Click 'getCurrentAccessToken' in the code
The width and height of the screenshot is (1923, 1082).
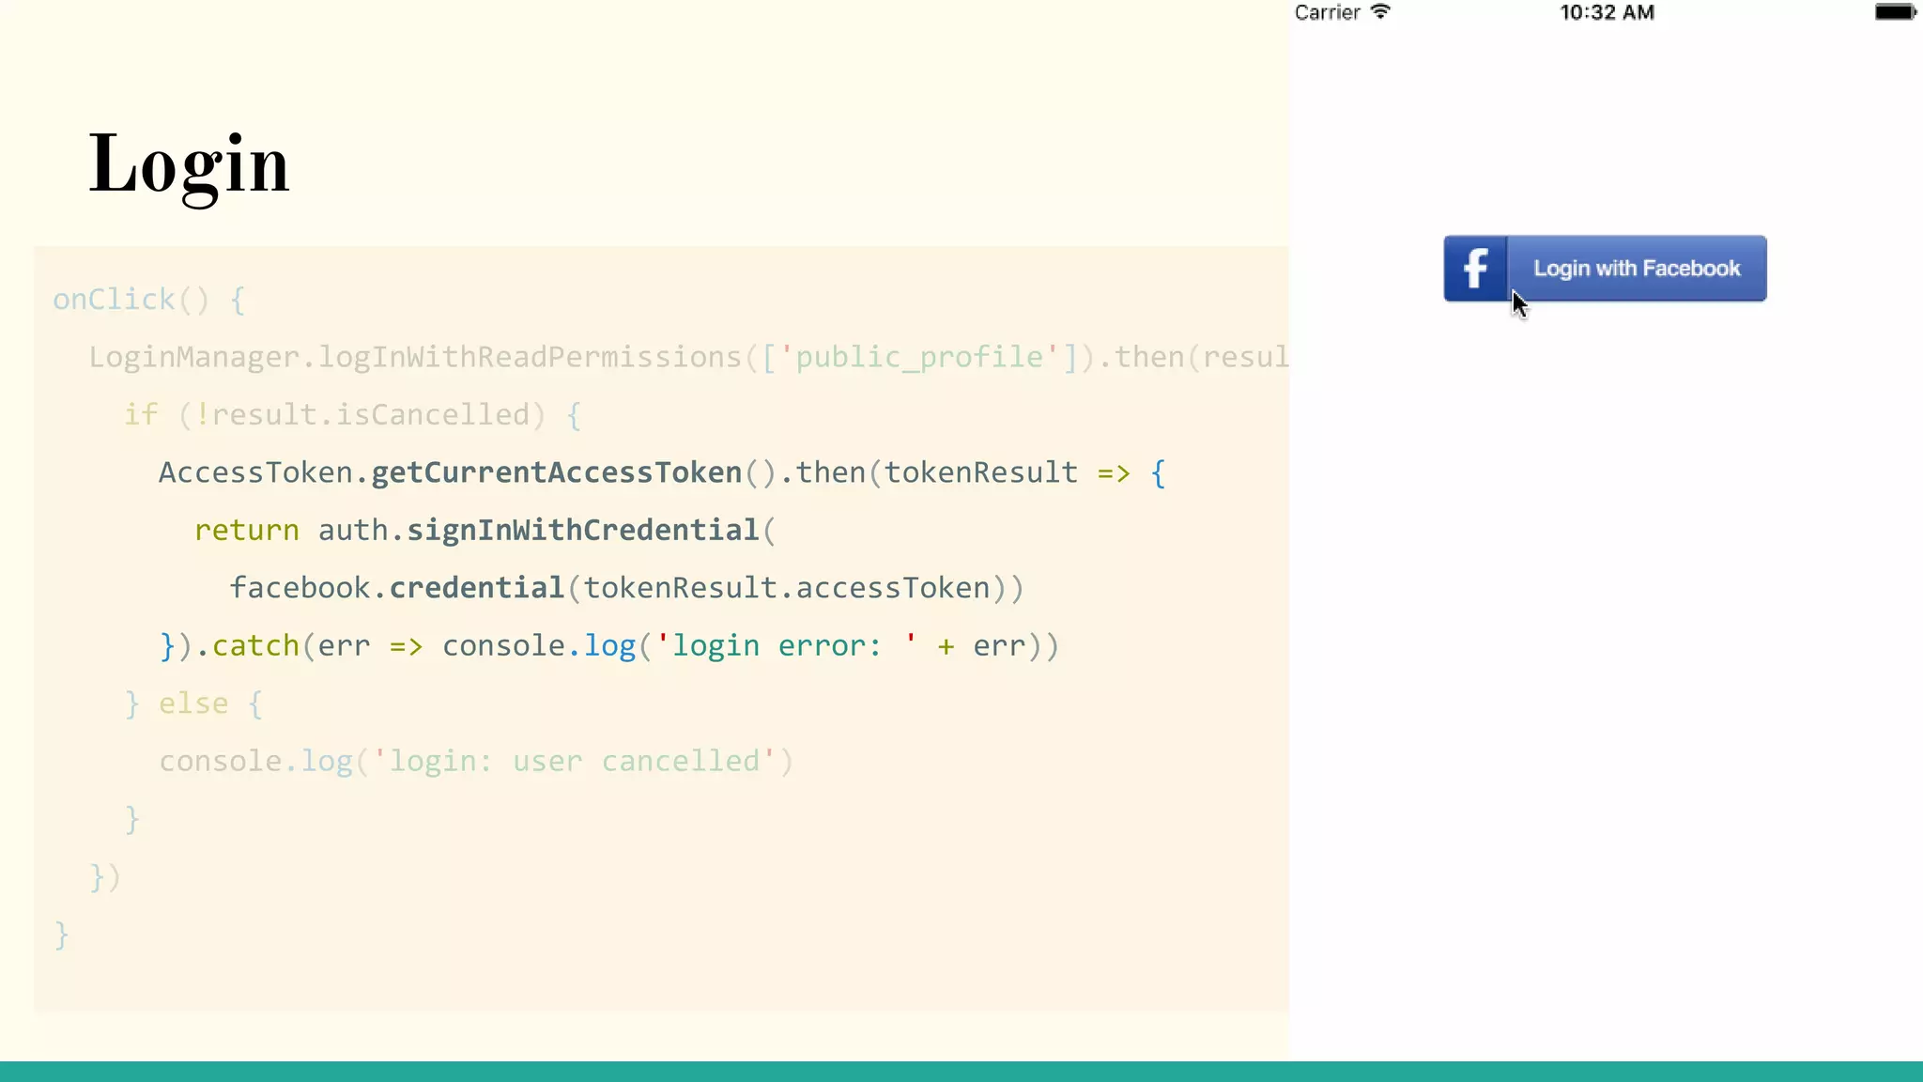tap(557, 473)
